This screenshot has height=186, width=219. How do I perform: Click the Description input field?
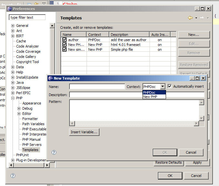137,95
